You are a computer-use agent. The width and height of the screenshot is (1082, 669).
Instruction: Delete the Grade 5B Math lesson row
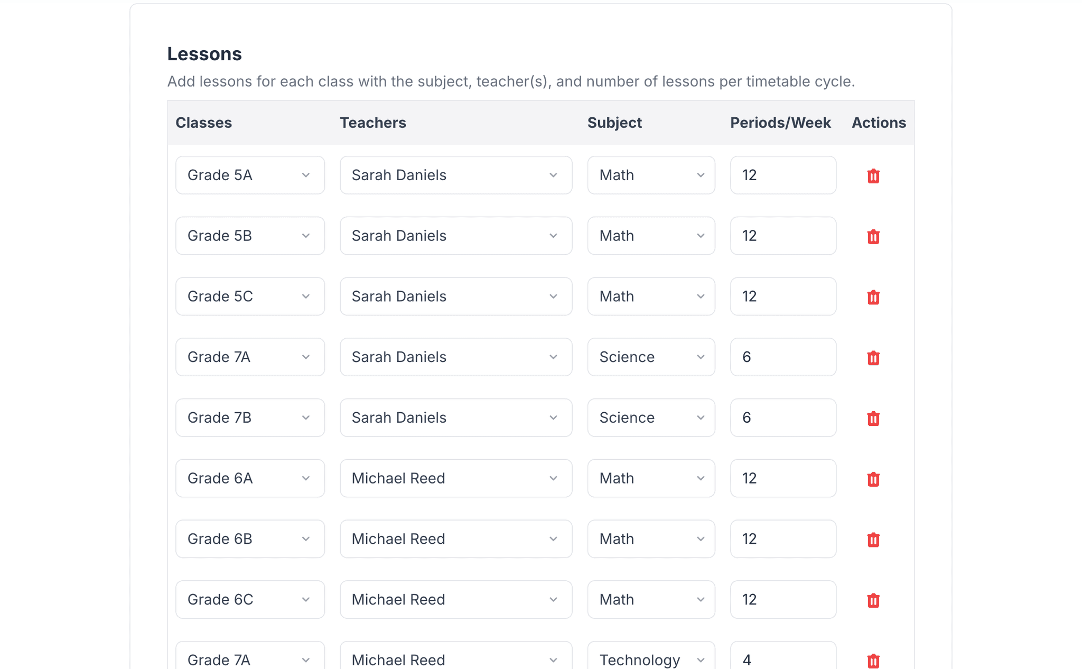pyautogui.click(x=873, y=236)
